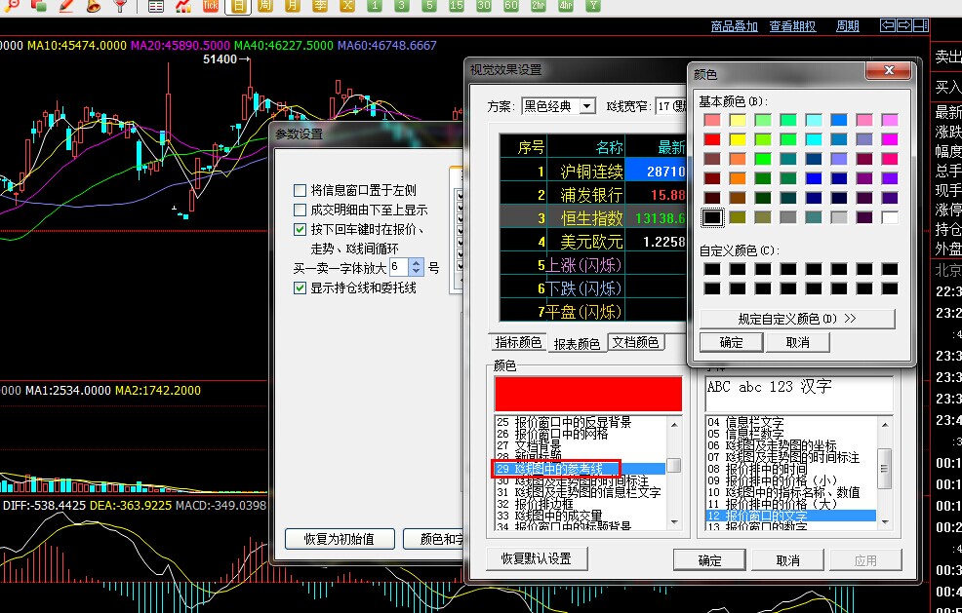Select the daily (日) K-line period icon
962x613 pixels.
[238, 6]
